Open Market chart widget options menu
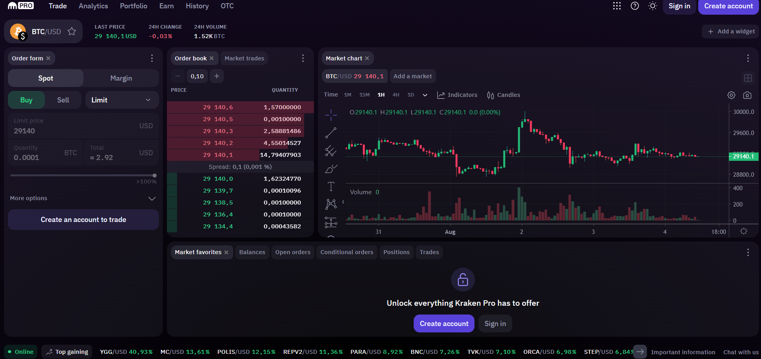This screenshot has width=761, height=359. point(748,58)
